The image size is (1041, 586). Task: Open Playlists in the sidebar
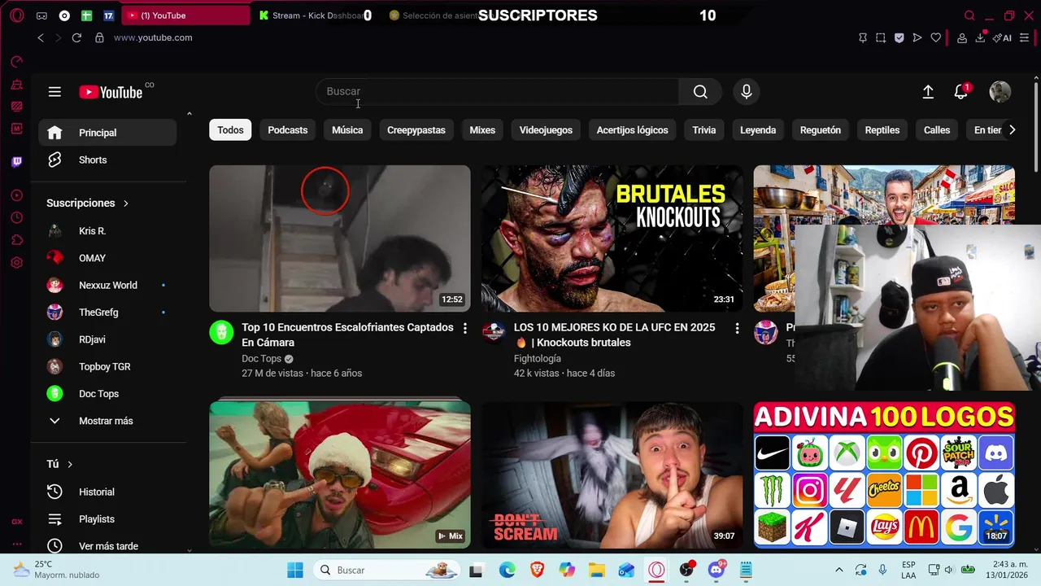click(x=107, y=519)
